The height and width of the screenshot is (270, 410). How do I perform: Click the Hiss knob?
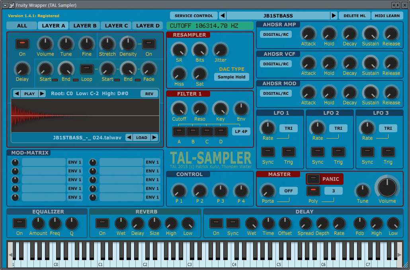[179, 74]
